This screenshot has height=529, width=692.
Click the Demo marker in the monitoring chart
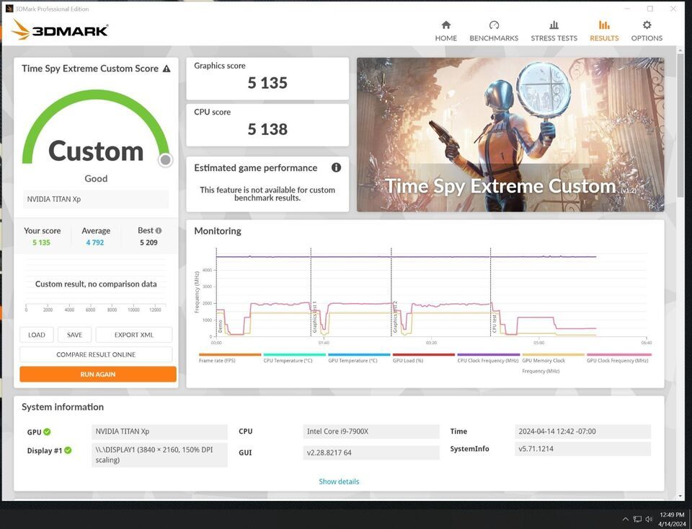point(221,327)
